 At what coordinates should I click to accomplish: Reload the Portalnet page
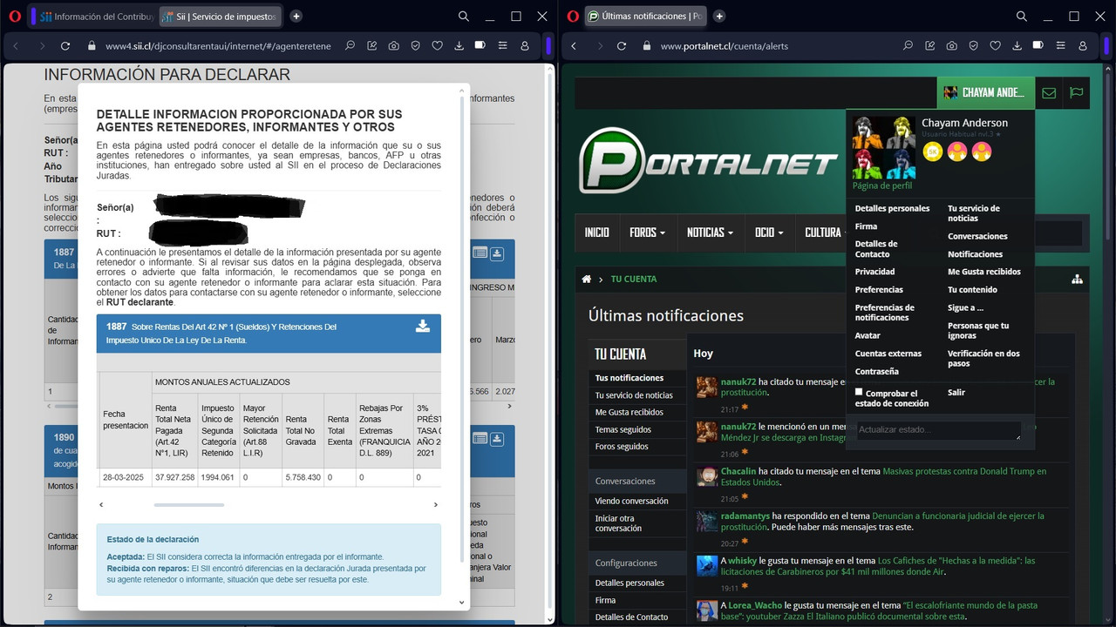pos(622,46)
